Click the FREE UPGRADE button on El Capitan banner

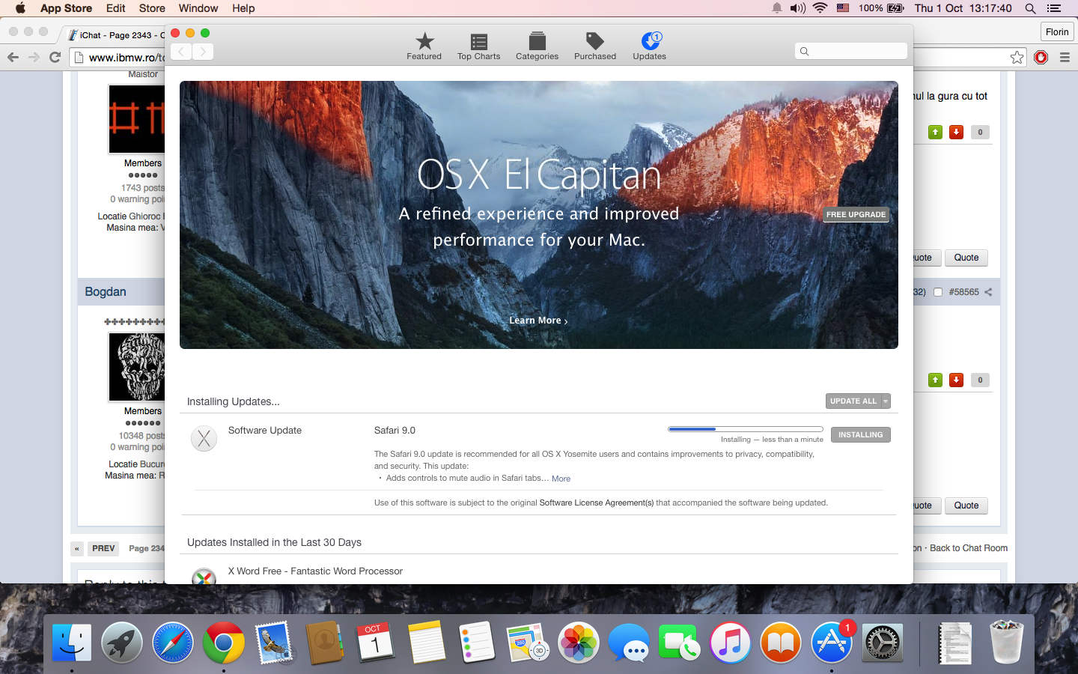coord(856,214)
